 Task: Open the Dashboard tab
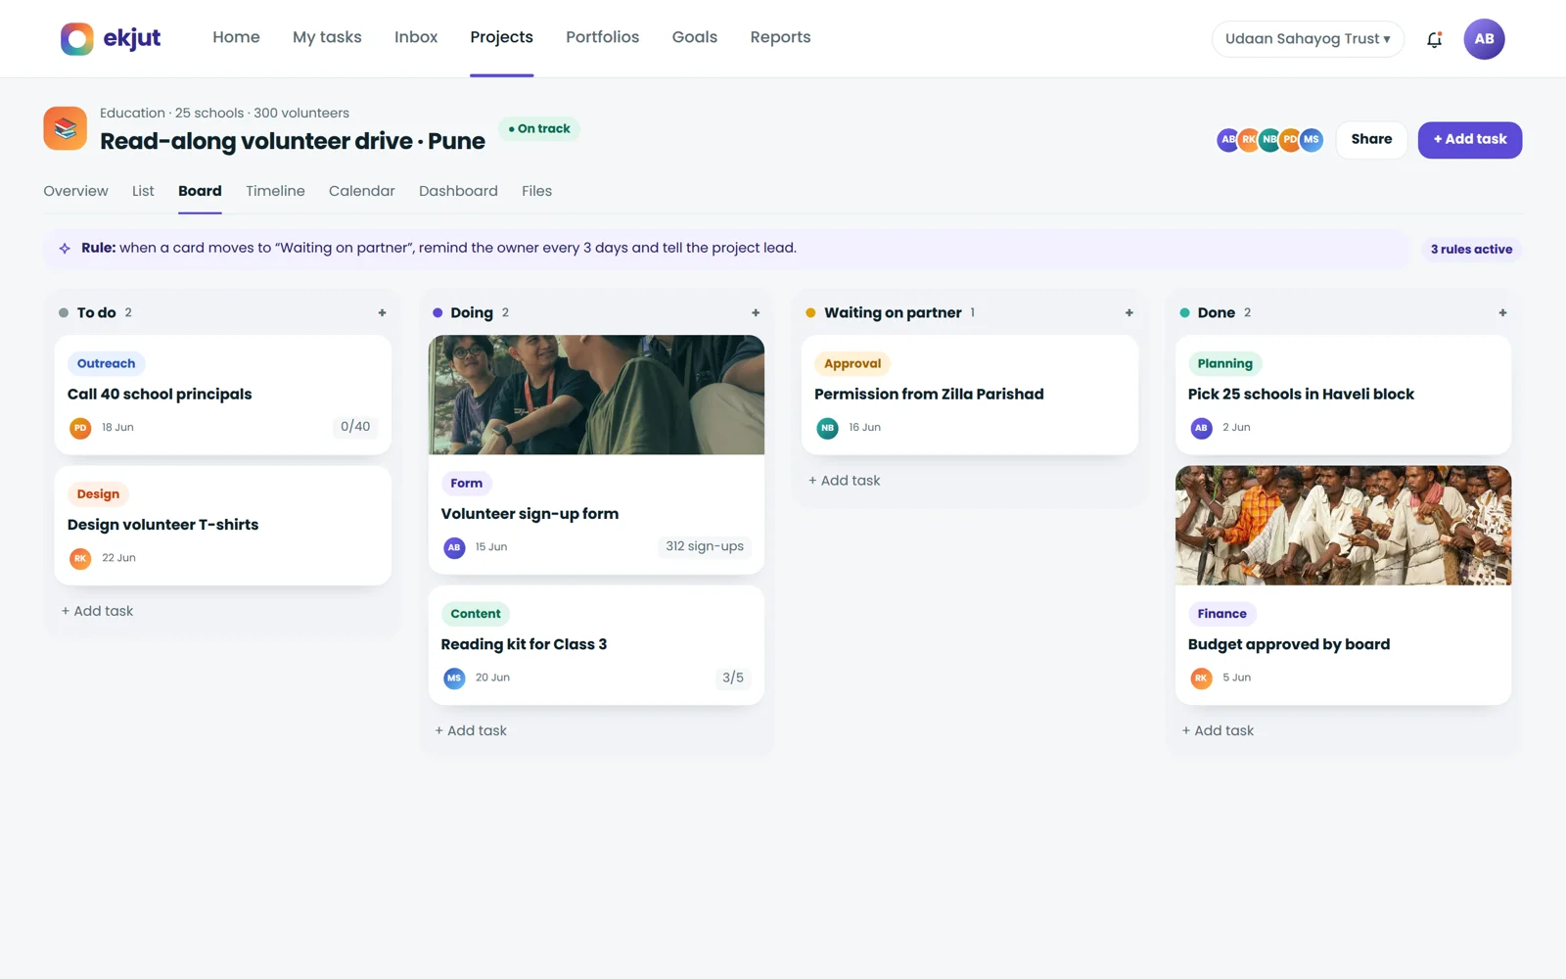[458, 191]
